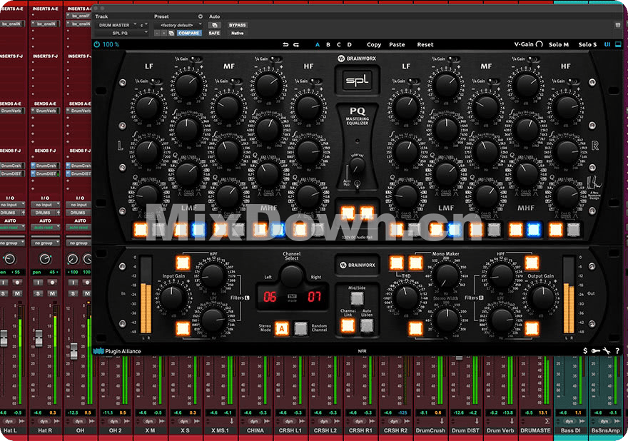This screenshot has width=628, height=441.
Task: Toggle the Filters R LPF button
Action: [x=532, y=328]
